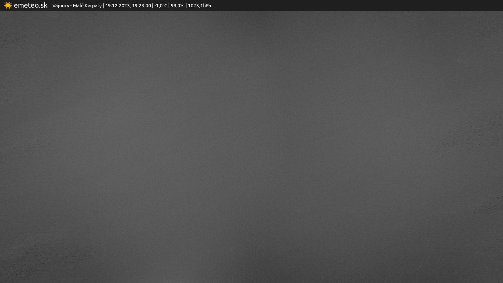Click the Vajnory location name
Image resolution: width=503 pixels, height=283 pixels.
point(61,6)
